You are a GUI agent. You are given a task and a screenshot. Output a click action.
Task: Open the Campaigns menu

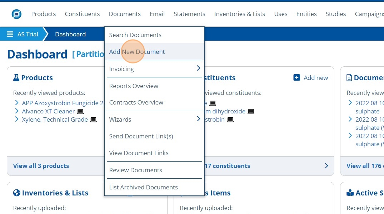tap(369, 14)
